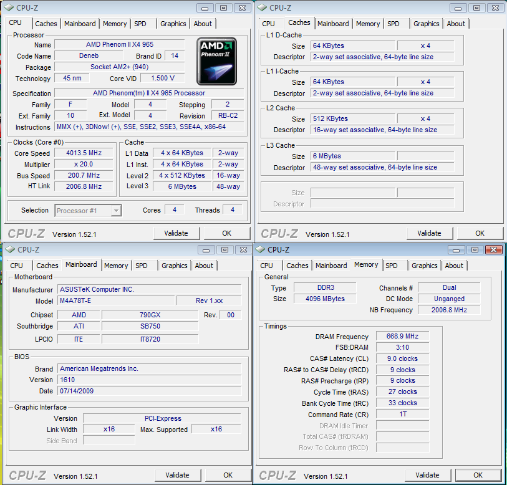Select CPU tab in the Mainboard window
507x485 pixels.
[16, 266]
